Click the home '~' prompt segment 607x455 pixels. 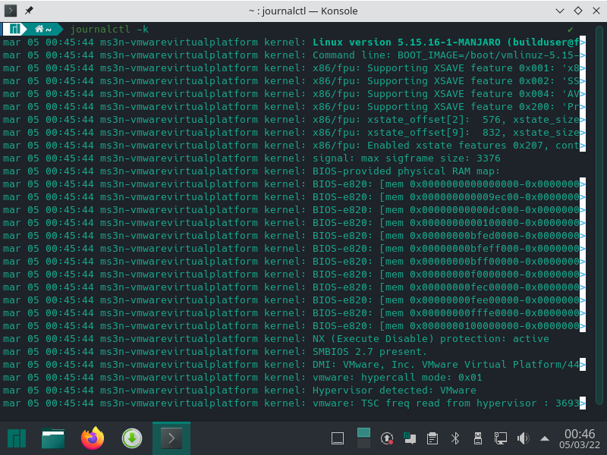(43, 30)
